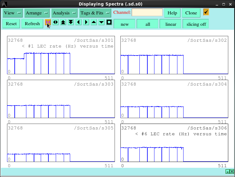235x177 pixels.
Task: Click the Reset button
Action: click(x=11, y=24)
